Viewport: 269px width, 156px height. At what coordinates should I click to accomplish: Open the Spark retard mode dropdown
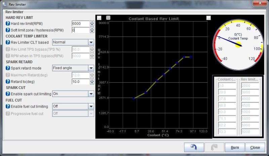tap(90, 68)
